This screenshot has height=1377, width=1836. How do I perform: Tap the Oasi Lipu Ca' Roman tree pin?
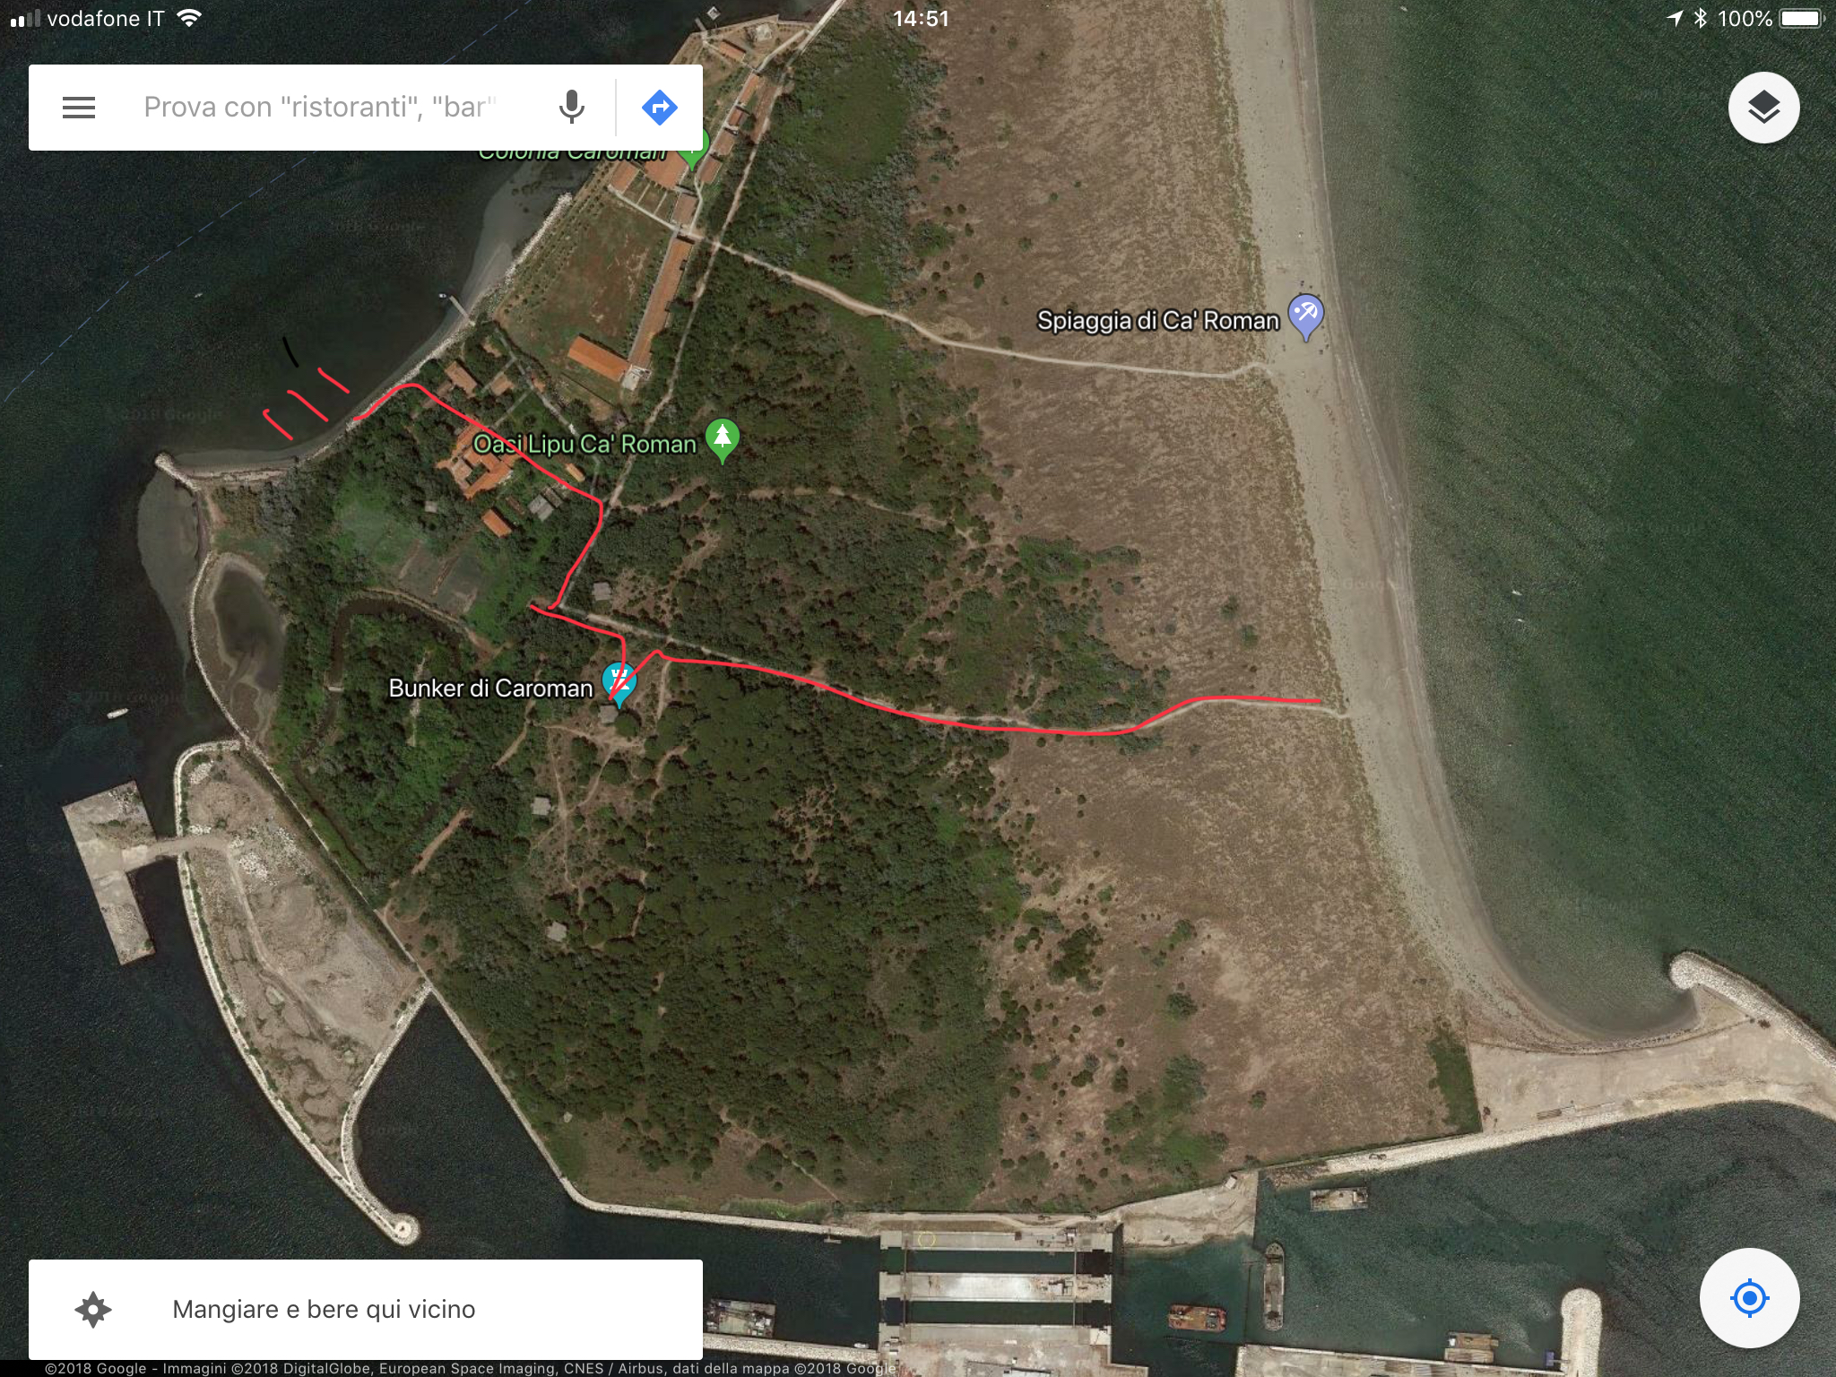(x=723, y=440)
